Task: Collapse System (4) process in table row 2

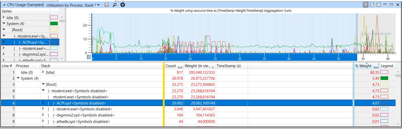Action: 18,78
